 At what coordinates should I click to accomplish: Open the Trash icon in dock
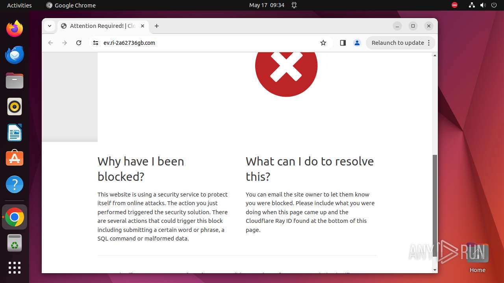point(15,243)
